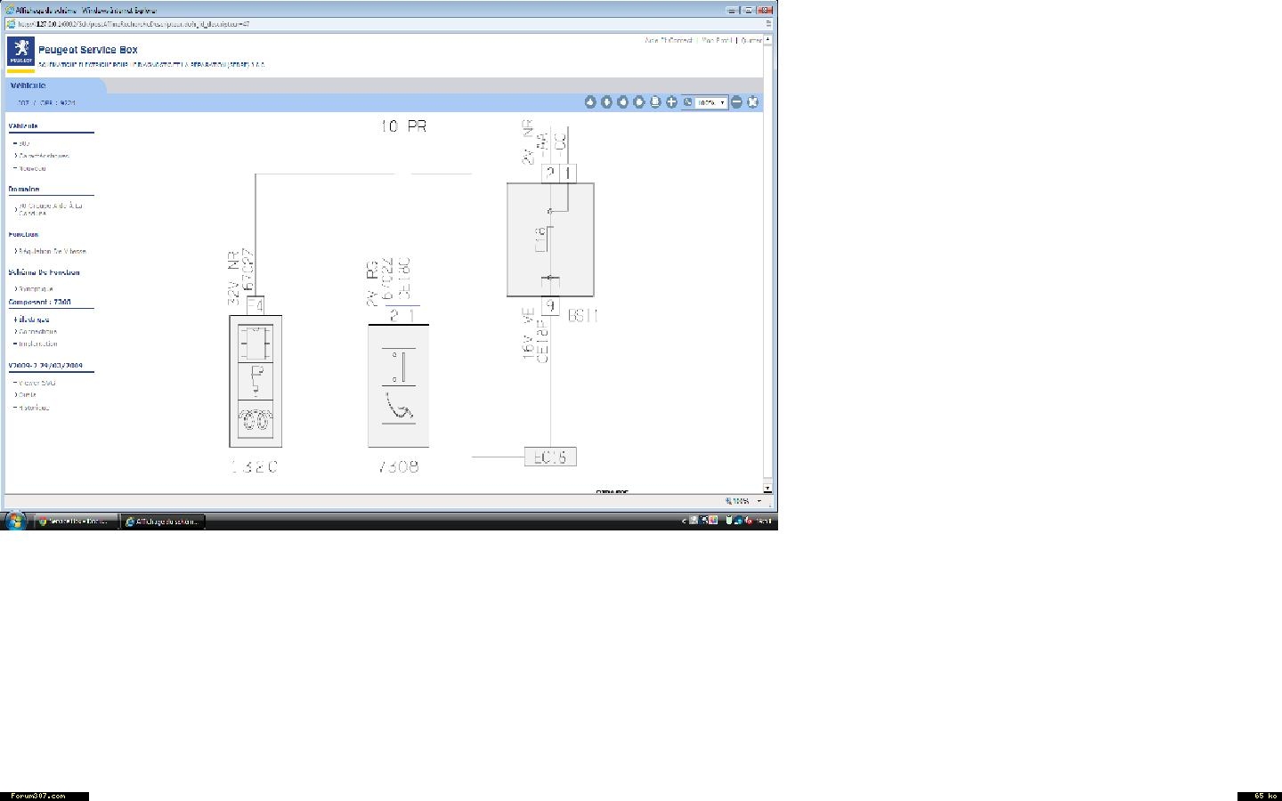Zoom in with the plus icon
Image resolution: width=1282 pixels, height=801 pixels.
click(x=671, y=102)
